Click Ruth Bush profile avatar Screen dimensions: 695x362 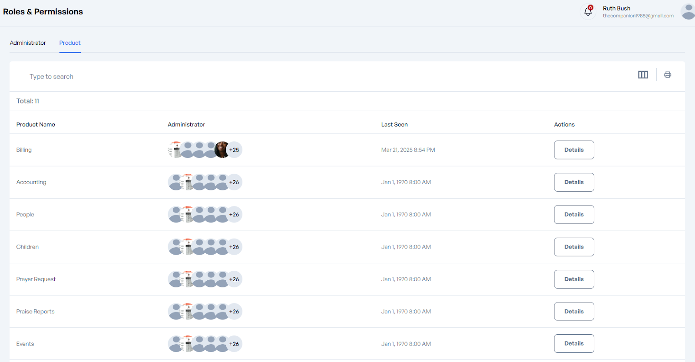tap(688, 12)
